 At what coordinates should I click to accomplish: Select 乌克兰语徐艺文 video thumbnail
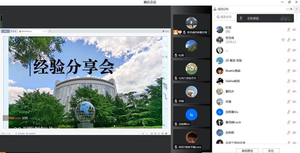[191, 70]
